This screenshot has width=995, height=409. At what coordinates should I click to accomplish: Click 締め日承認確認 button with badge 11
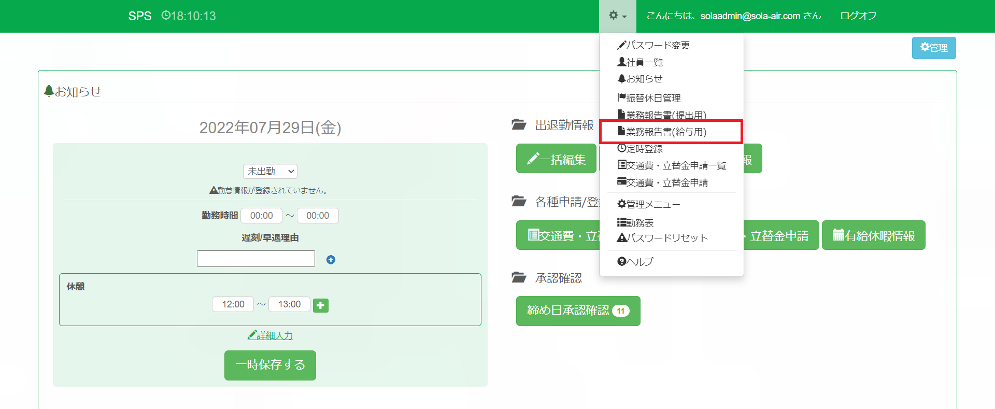coord(578,311)
